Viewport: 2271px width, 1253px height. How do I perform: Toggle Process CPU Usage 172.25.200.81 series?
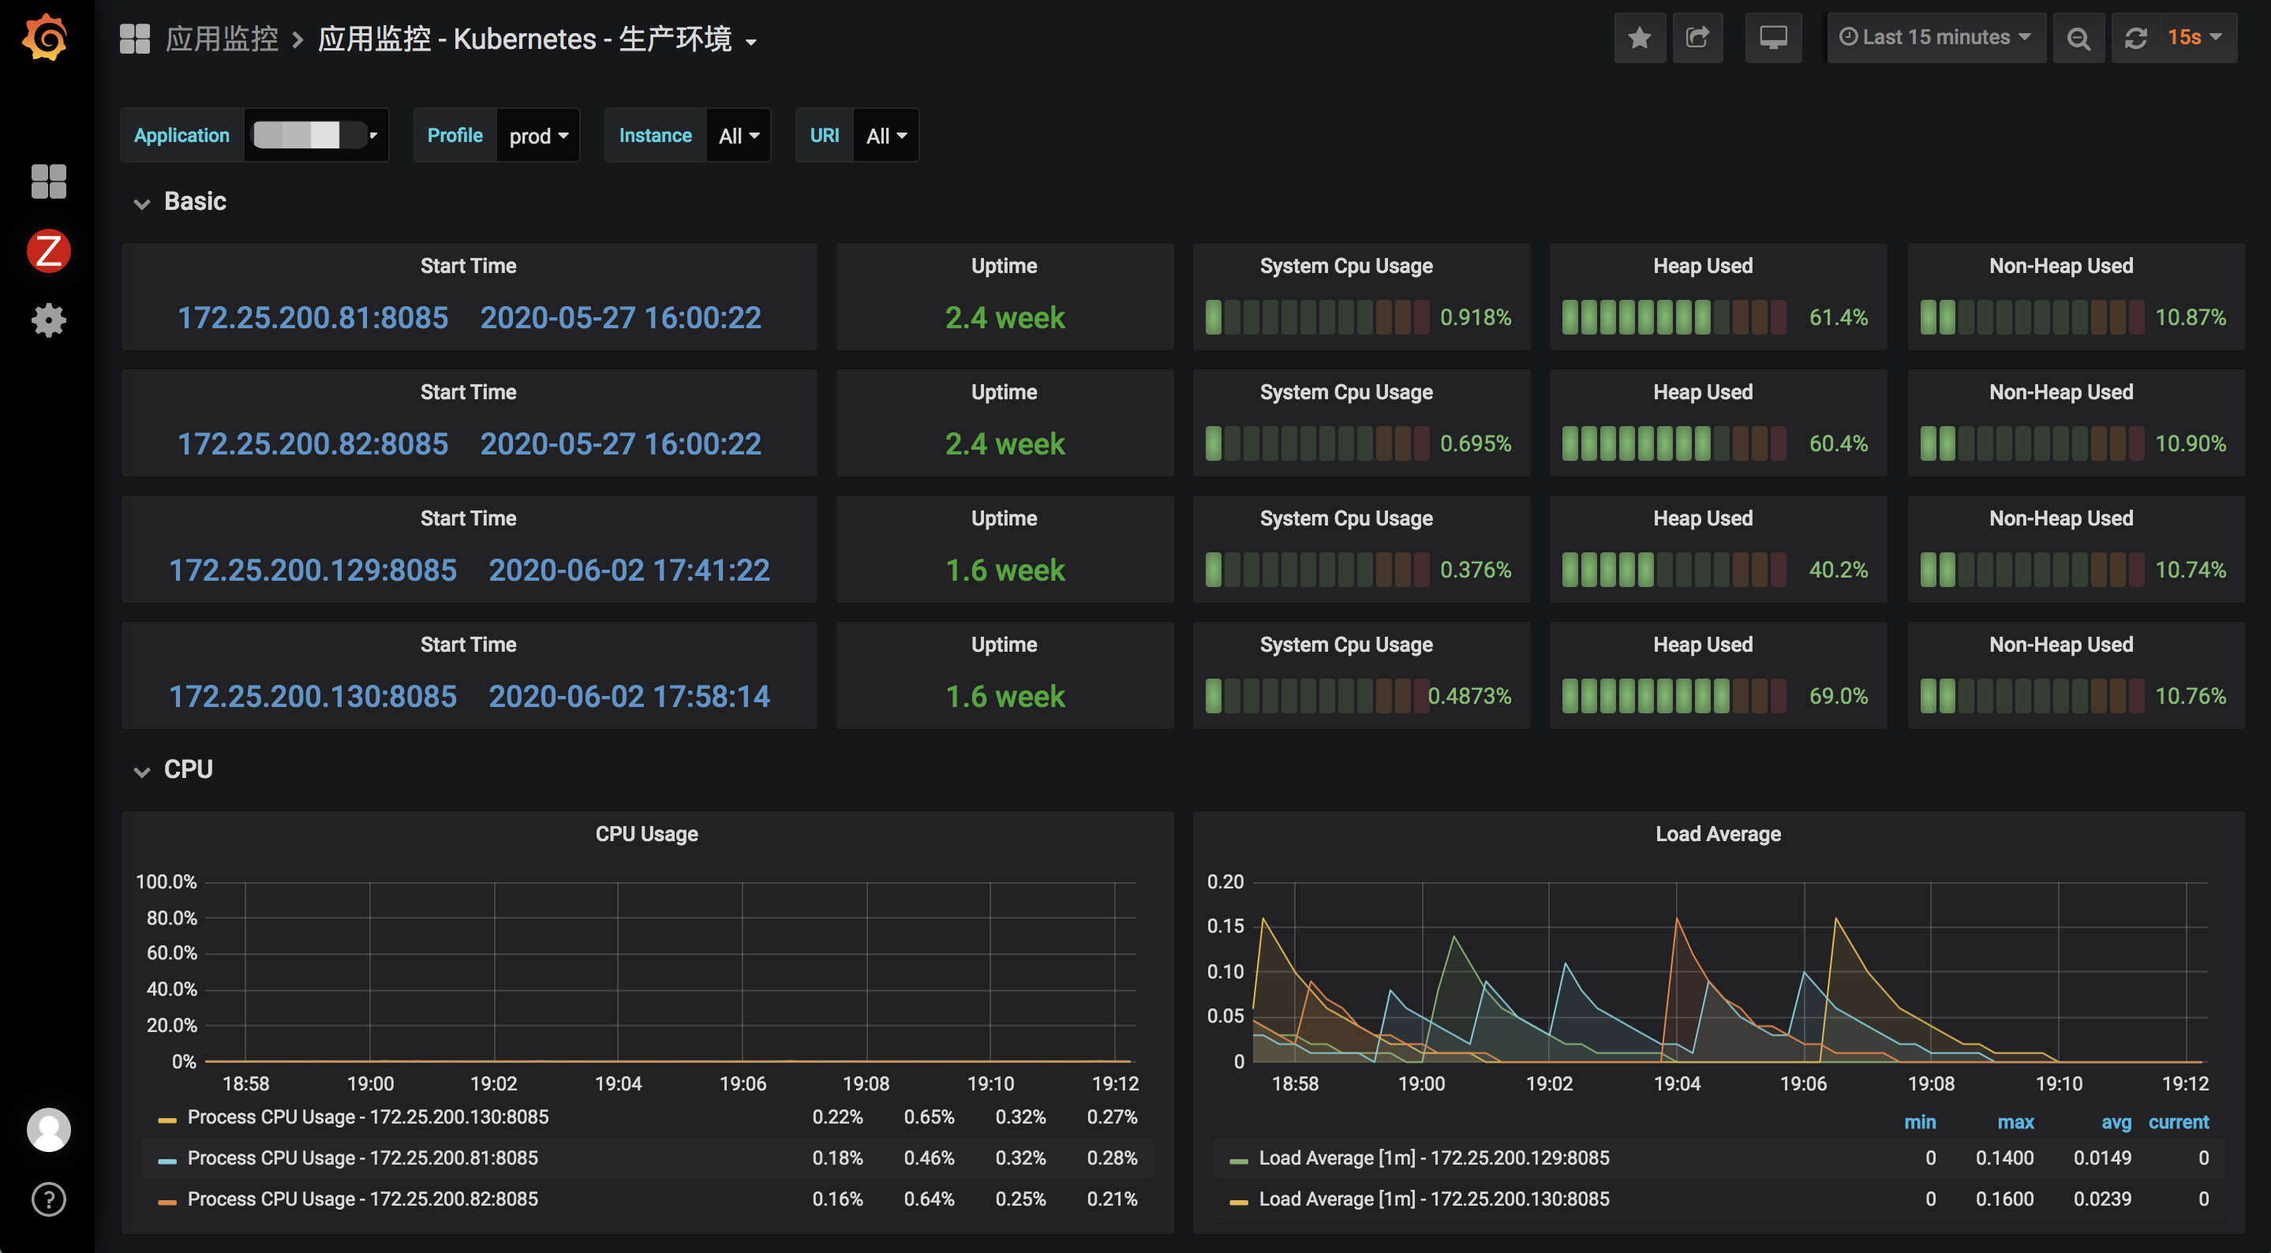coord(362,1158)
